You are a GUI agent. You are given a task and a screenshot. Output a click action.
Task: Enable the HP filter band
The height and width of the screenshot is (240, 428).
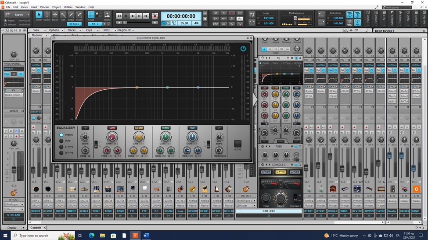coord(85,128)
